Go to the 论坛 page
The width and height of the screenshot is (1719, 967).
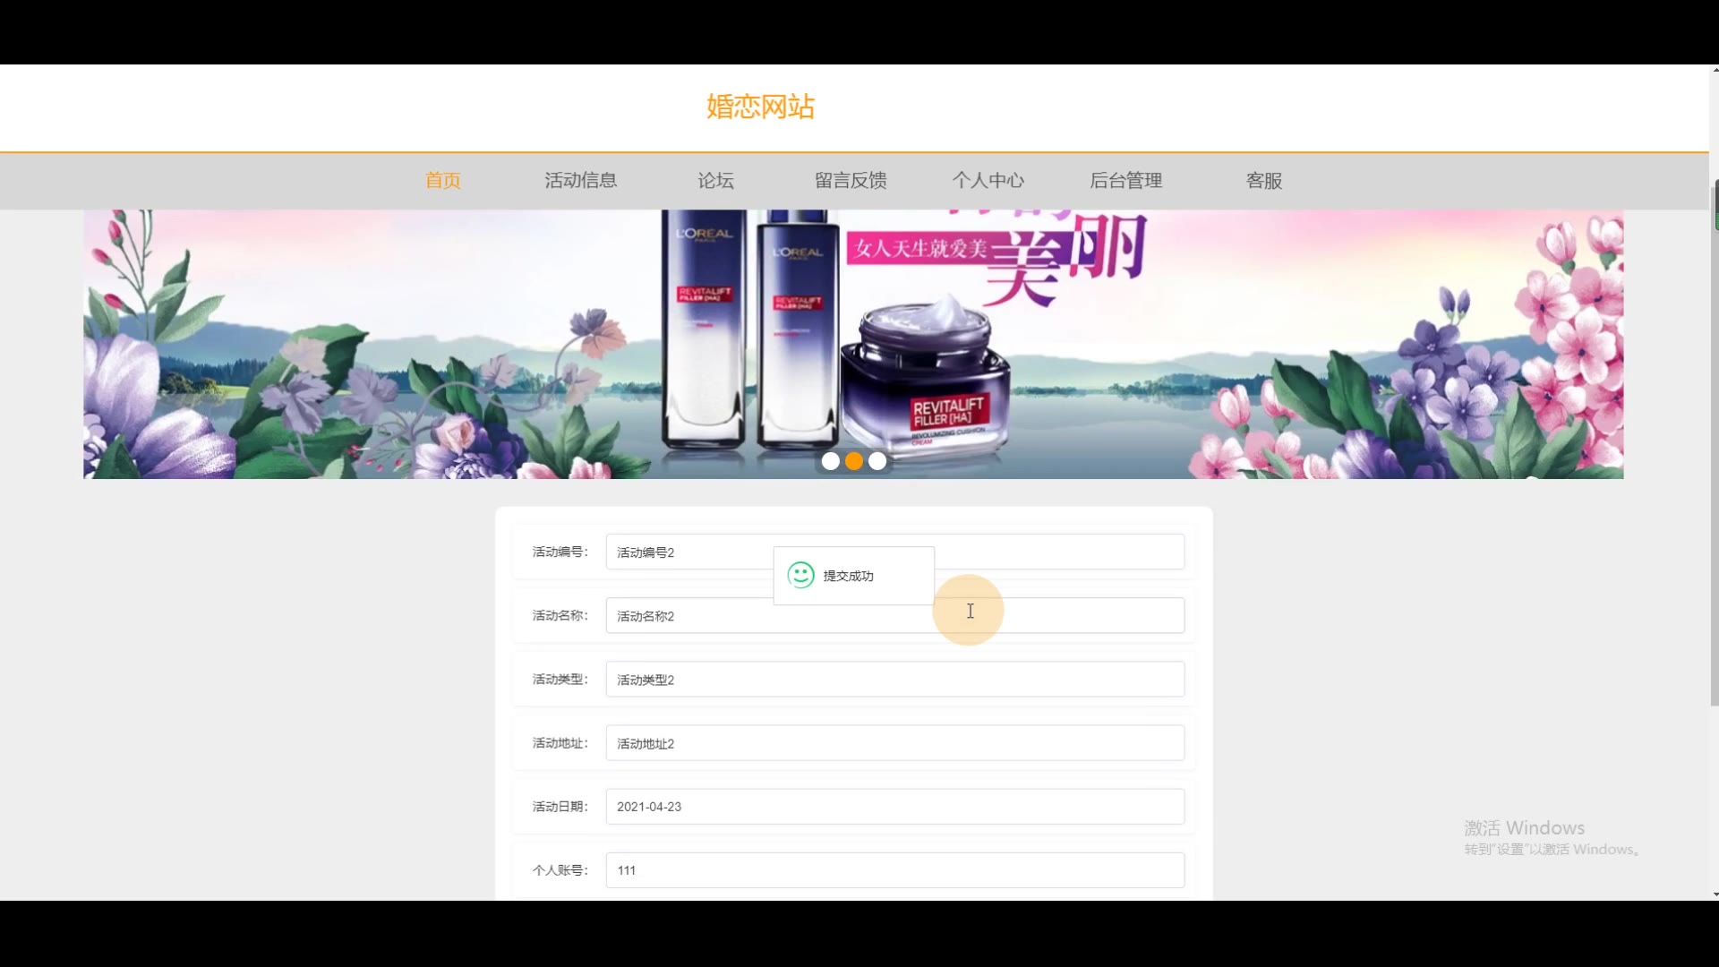coord(716,180)
